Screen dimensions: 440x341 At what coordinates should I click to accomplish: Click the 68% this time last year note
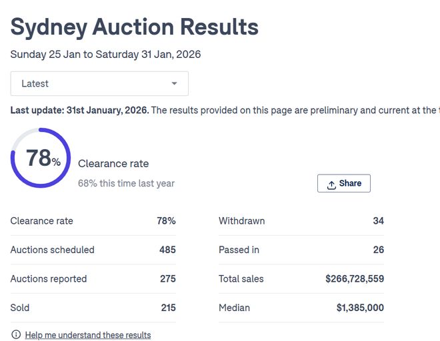tap(126, 183)
